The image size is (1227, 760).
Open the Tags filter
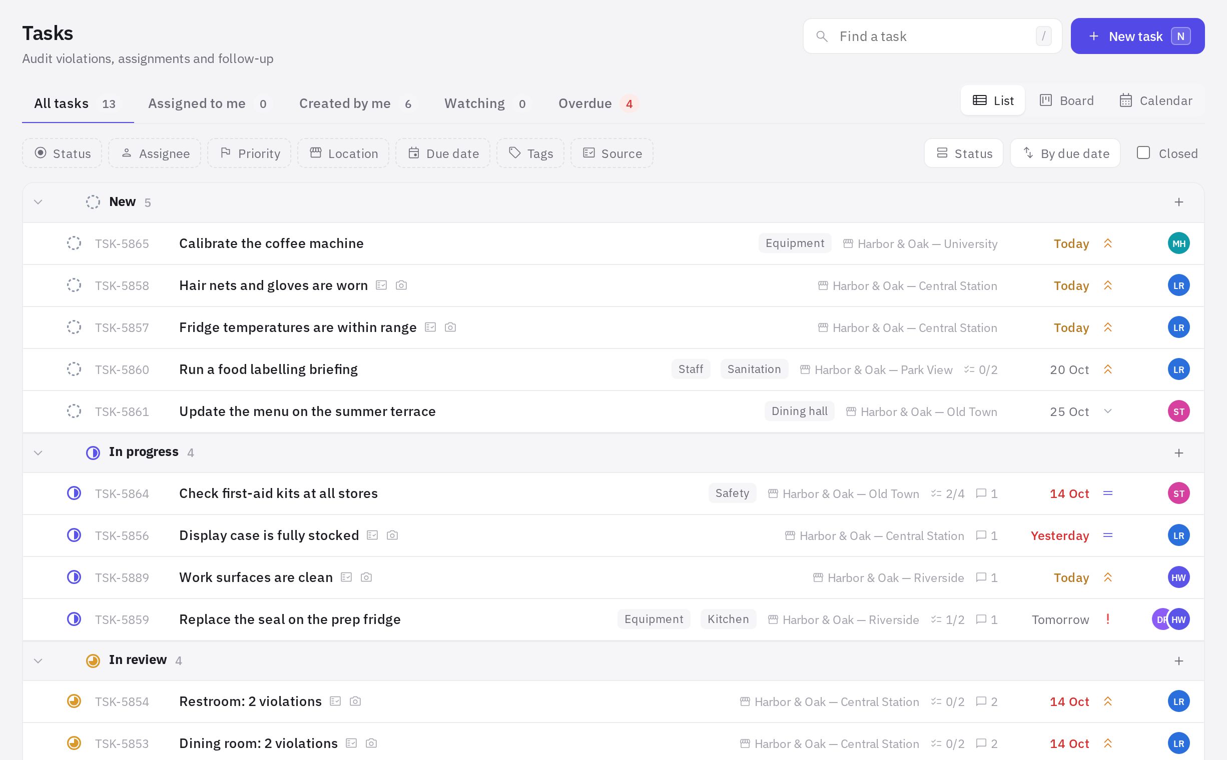point(530,153)
